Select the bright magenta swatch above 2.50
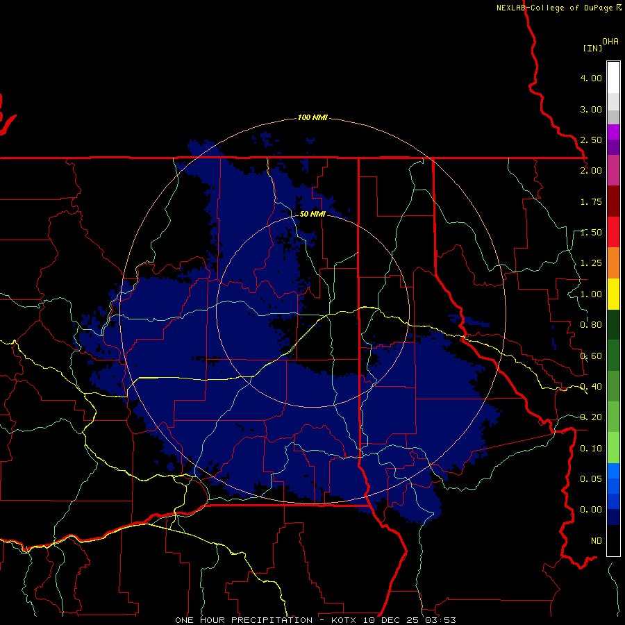The width and height of the screenshot is (625, 625). pos(613,132)
